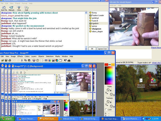Open the Objects menu
The image size is (161, 121).
(41, 56)
